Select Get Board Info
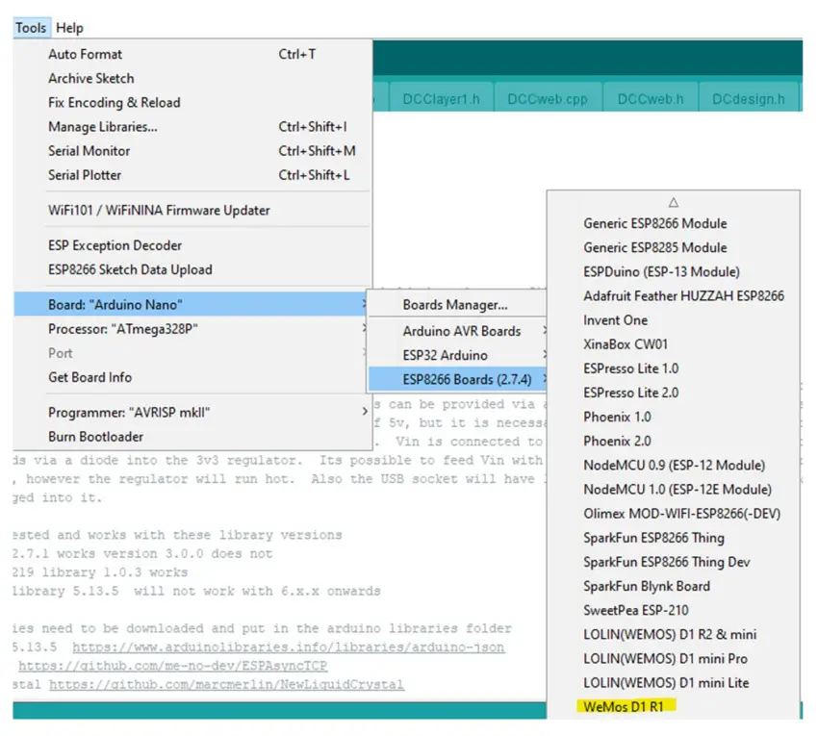818x736 pixels. (88, 377)
